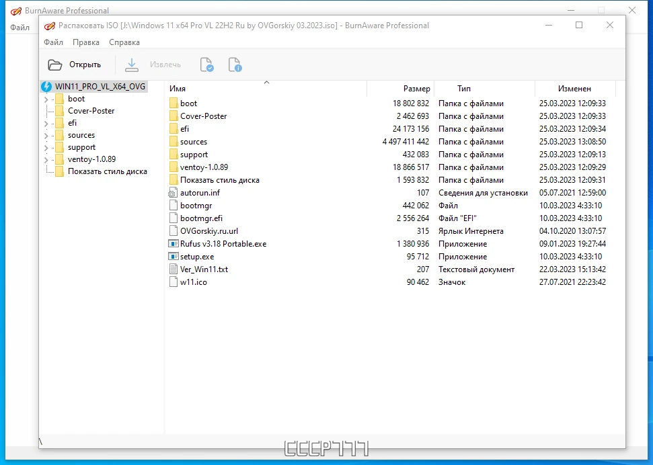
Task: Click the size value 2 556 264
Action: [x=413, y=218]
